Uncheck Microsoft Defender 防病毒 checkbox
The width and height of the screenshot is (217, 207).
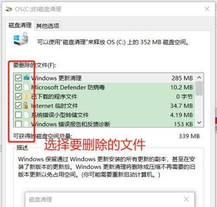[x=18, y=87]
